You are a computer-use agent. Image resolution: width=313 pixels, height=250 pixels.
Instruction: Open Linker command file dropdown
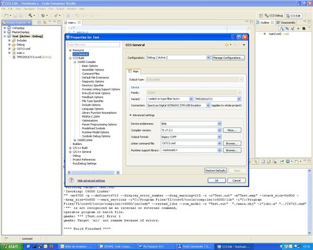(219, 143)
